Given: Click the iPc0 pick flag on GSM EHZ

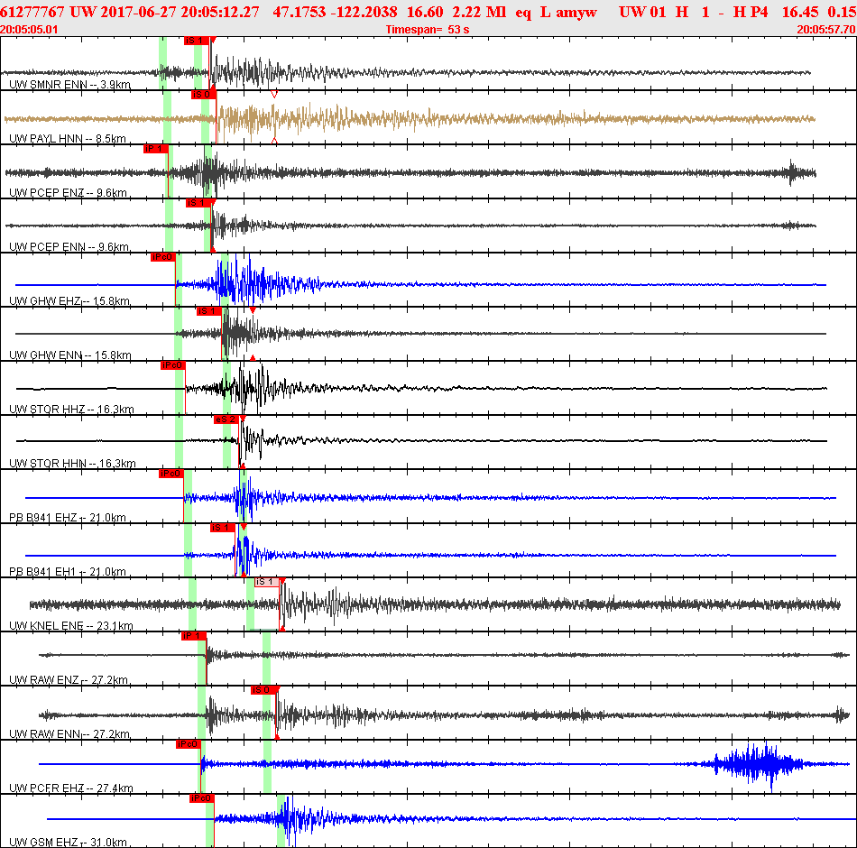Looking at the screenshot, I should [x=202, y=798].
